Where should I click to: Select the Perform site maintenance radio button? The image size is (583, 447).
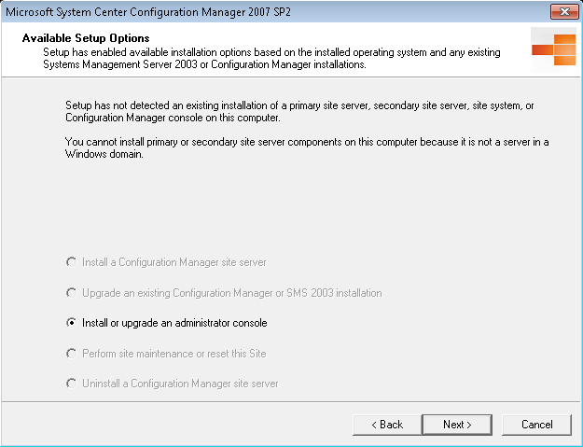point(71,354)
